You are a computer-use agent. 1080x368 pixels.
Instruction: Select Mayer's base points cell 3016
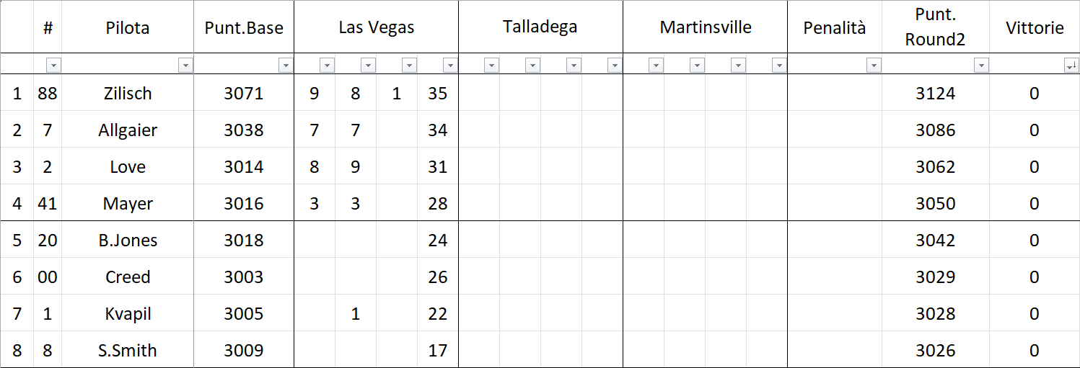244,204
